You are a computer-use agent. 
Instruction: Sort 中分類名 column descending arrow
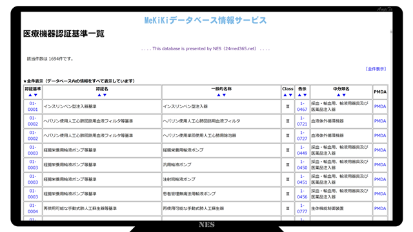344,95
